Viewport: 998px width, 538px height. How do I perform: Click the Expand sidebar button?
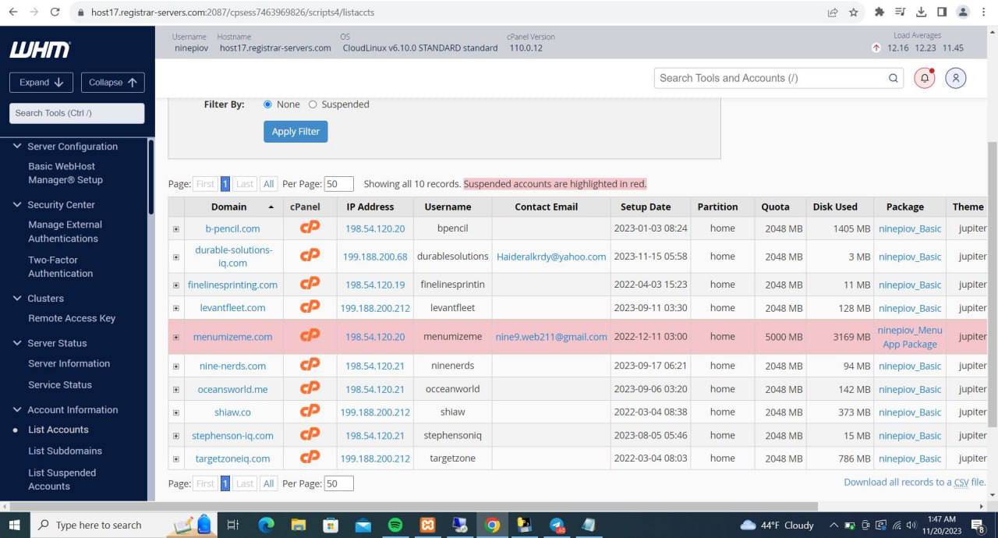pyautogui.click(x=41, y=83)
